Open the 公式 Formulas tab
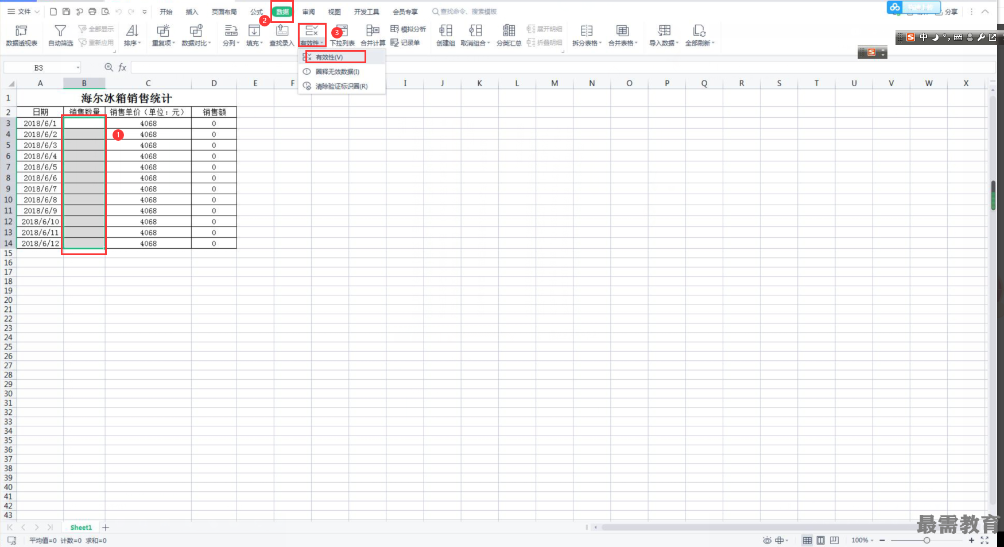Screen dimensions: 1004x547 (256, 11)
